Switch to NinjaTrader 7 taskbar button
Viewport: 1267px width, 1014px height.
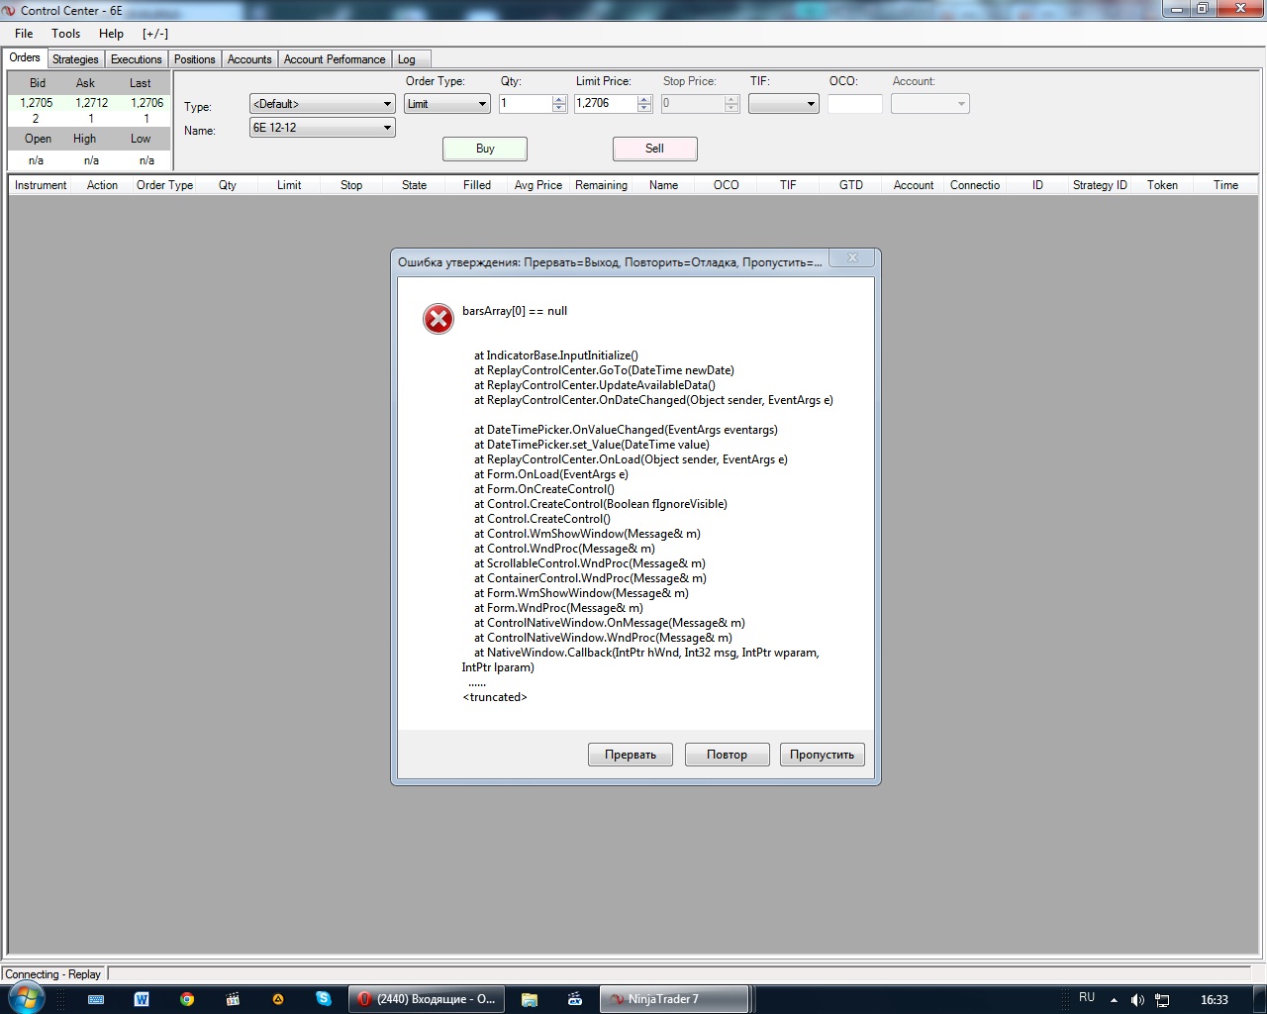coord(673,999)
